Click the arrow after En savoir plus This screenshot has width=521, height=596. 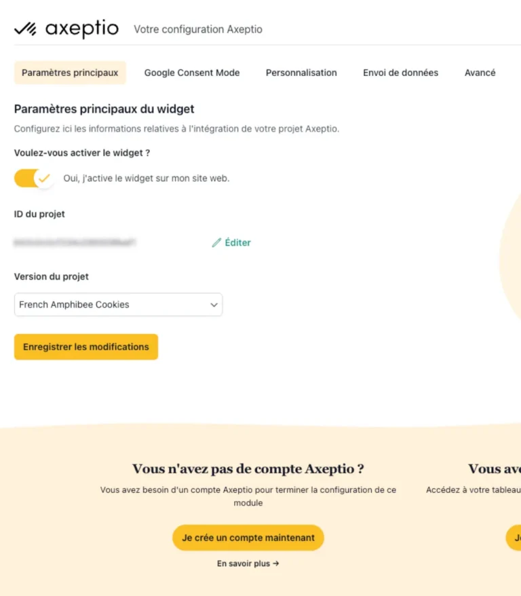tap(275, 563)
